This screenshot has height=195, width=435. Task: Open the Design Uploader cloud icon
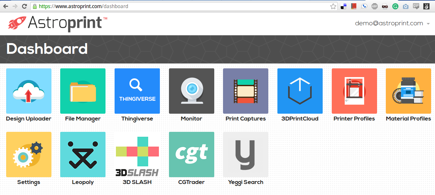(29, 91)
